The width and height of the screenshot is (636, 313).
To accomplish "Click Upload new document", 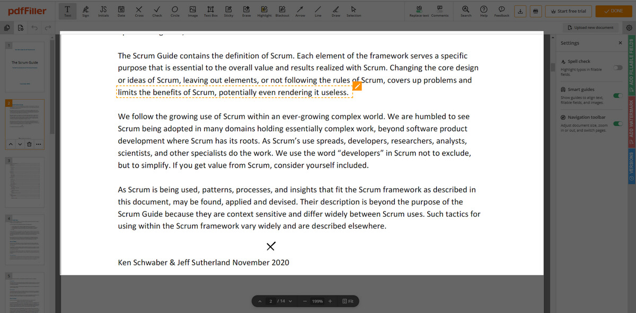I will click(590, 27).
